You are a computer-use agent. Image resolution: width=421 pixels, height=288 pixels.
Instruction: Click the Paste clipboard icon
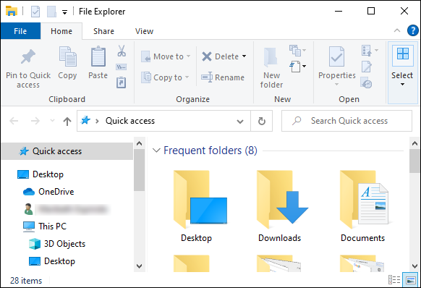point(98,56)
